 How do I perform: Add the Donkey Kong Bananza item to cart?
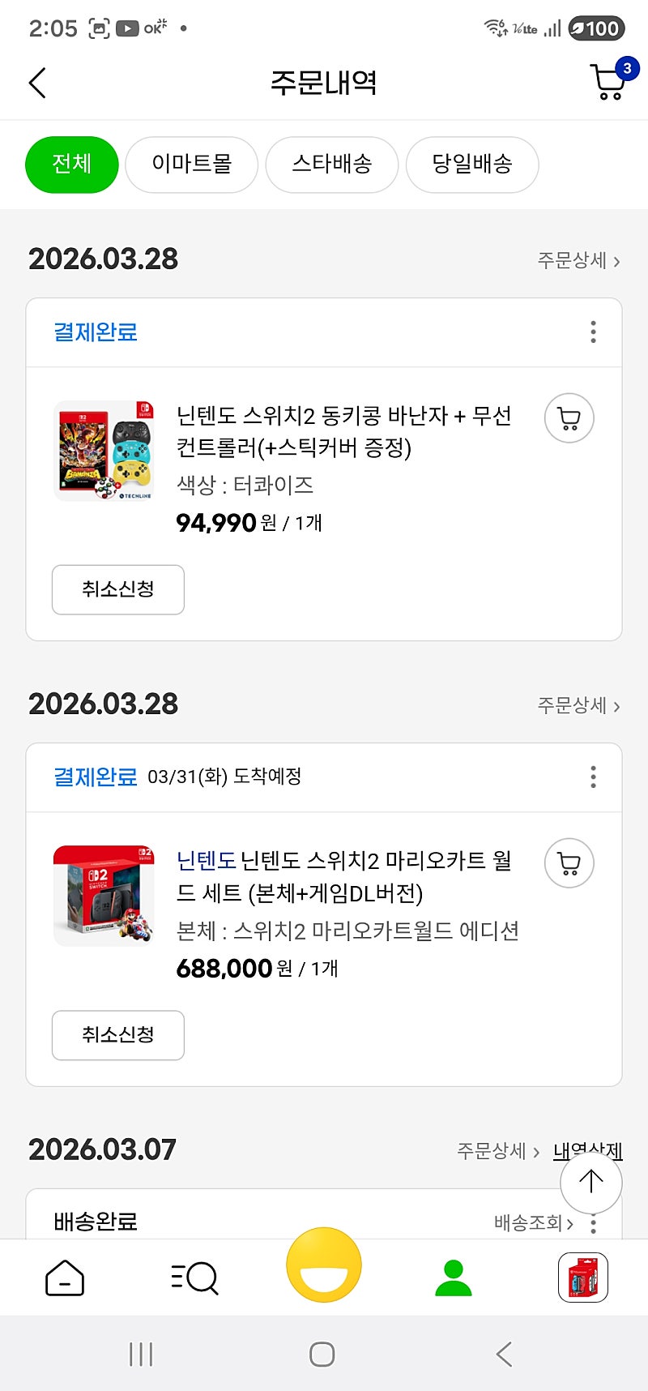pos(569,418)
